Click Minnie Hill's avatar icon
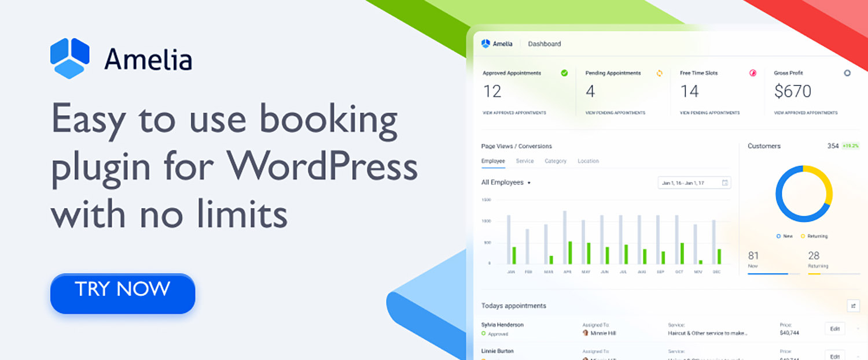The height and width of the screenshot is (360, 868). (586, 333)
